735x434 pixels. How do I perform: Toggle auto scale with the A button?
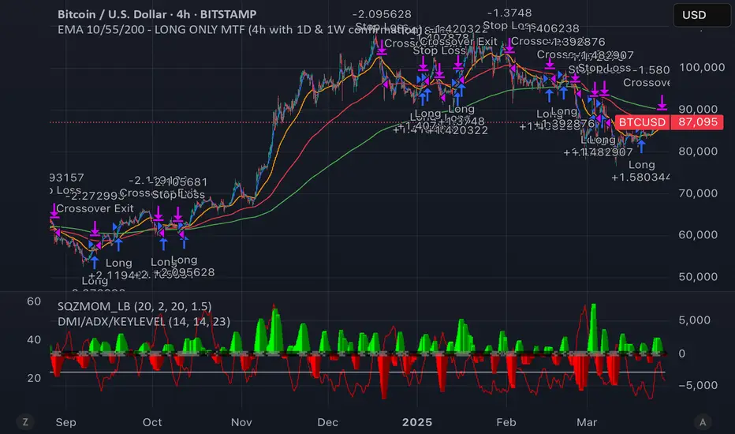click(702, 422)
